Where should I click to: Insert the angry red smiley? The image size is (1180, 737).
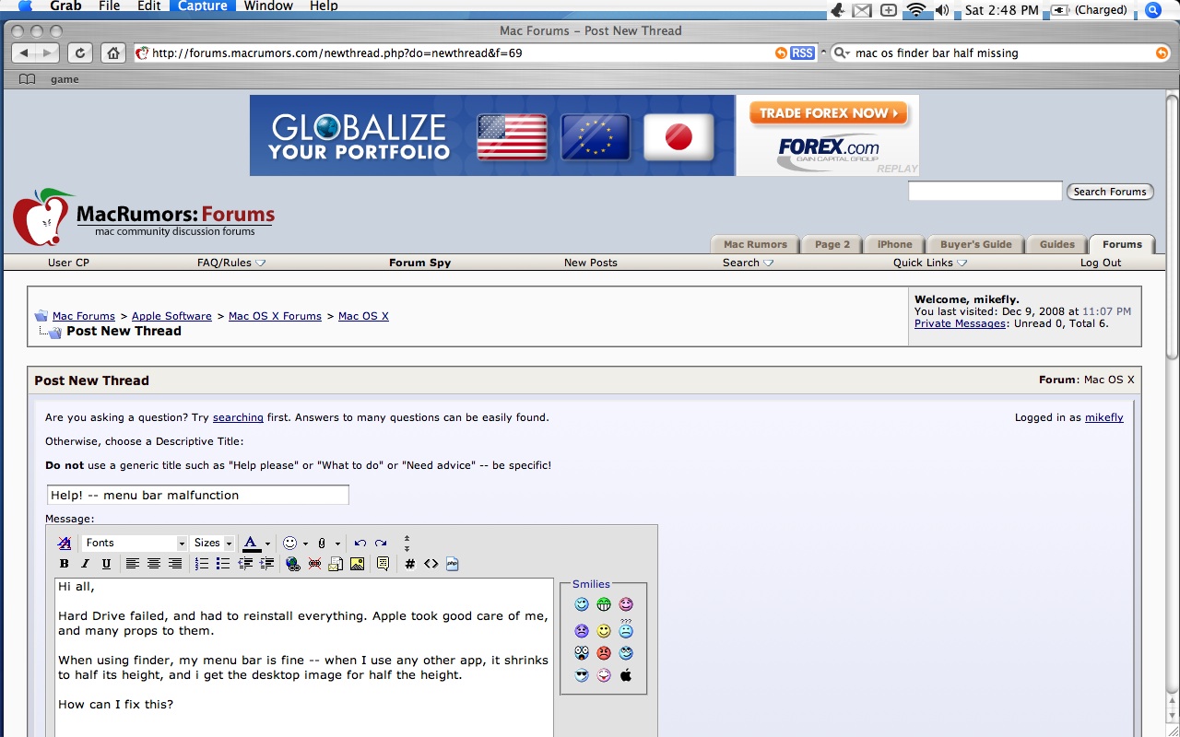point(604,653)
